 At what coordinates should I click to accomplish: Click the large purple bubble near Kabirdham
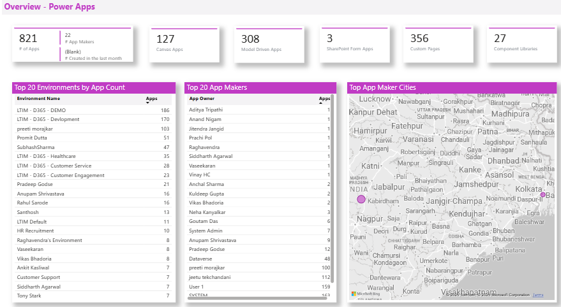tap(361, 199)
